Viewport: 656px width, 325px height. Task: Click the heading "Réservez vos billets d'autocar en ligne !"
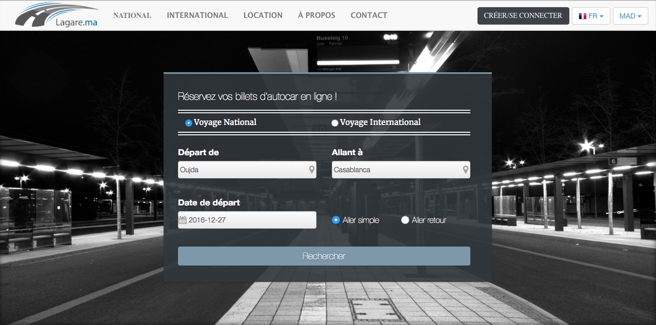tap(257, 97)
